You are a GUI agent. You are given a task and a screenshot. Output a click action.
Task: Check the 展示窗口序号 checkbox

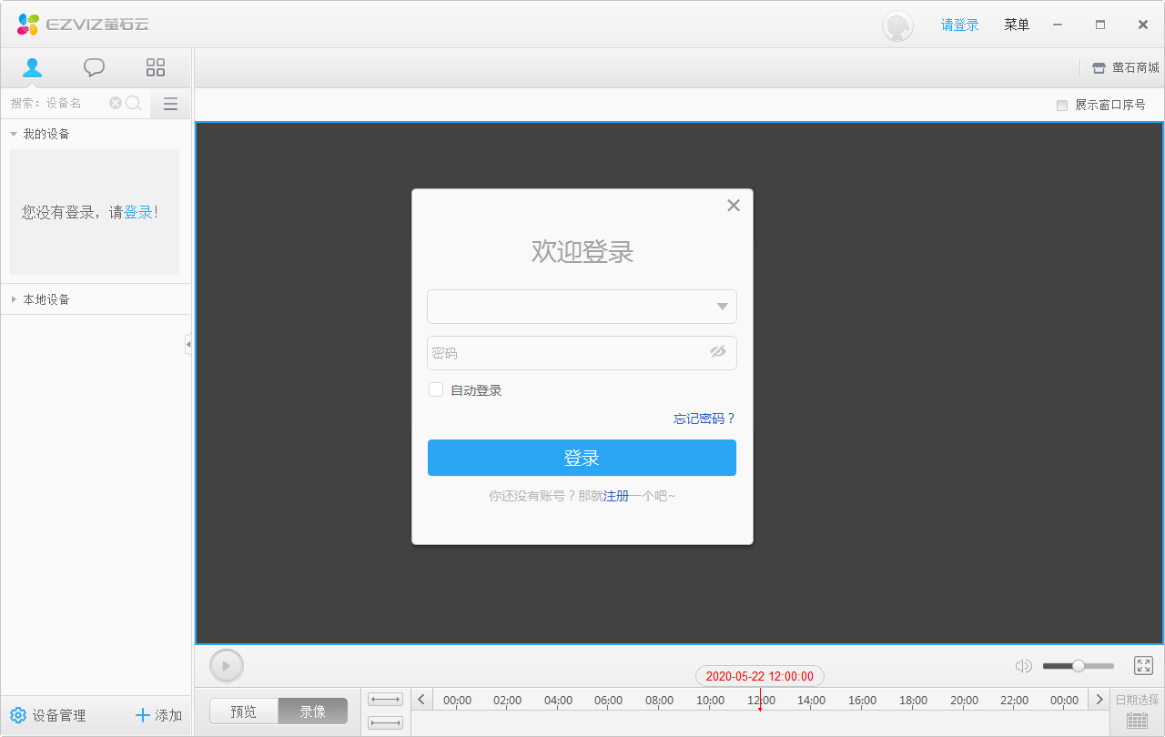pyautogui.click(x=1061, y=105)
